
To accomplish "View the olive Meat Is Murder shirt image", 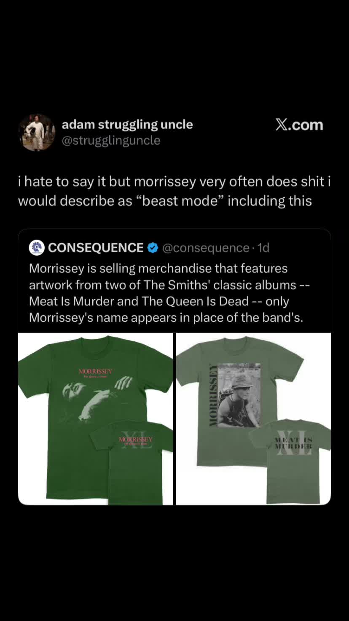I will point(253,419).
